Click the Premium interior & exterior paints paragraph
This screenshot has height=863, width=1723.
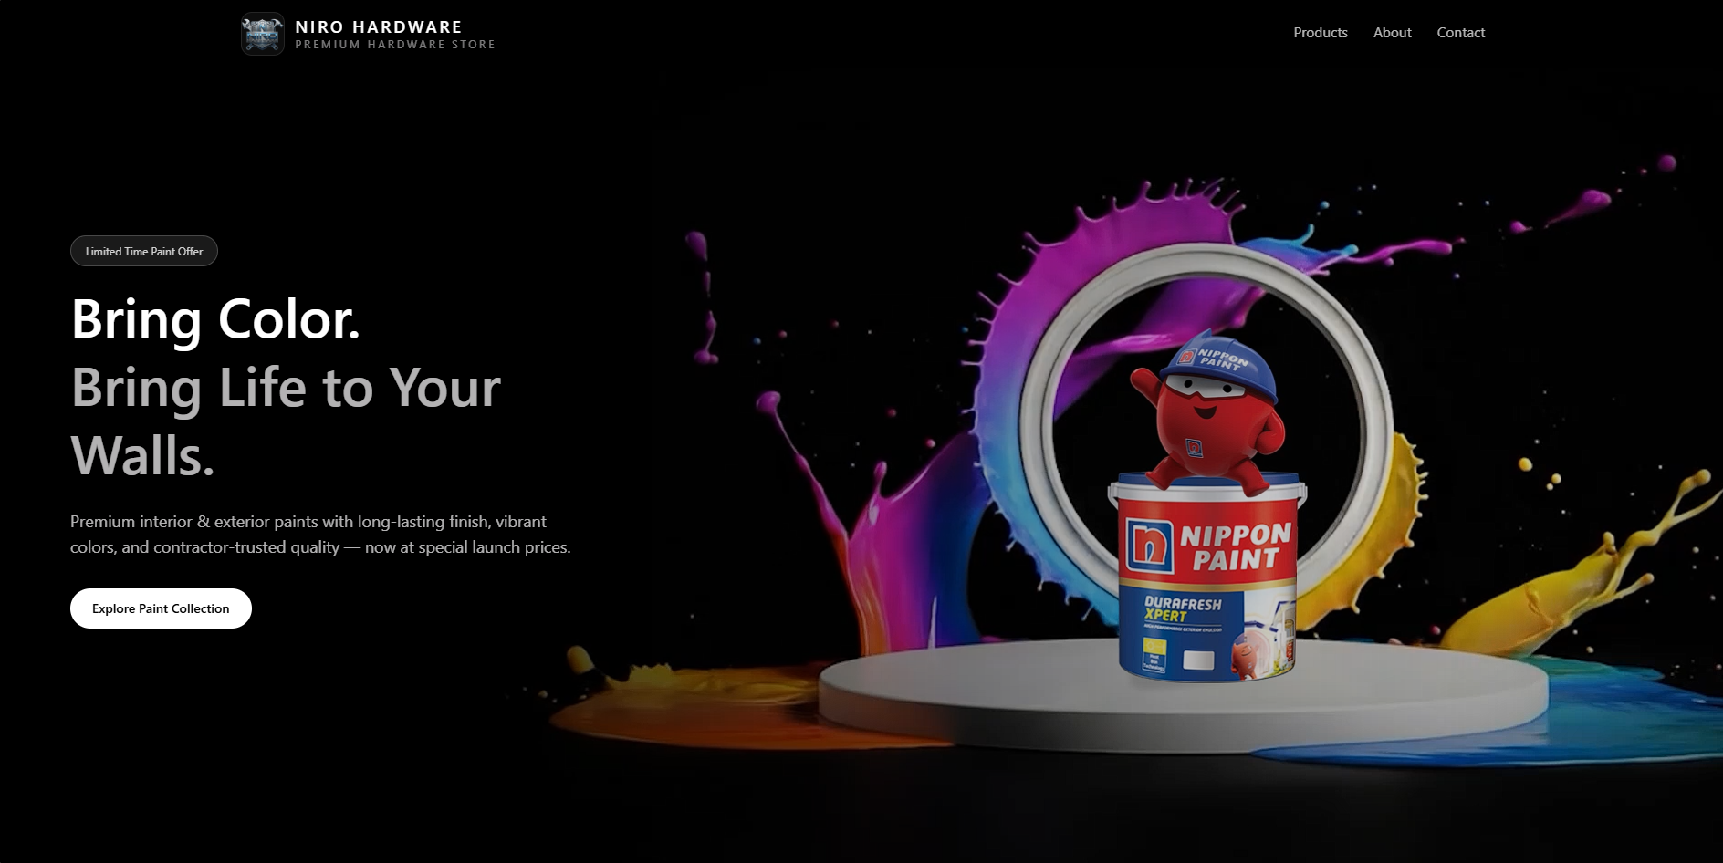point(320,535)
